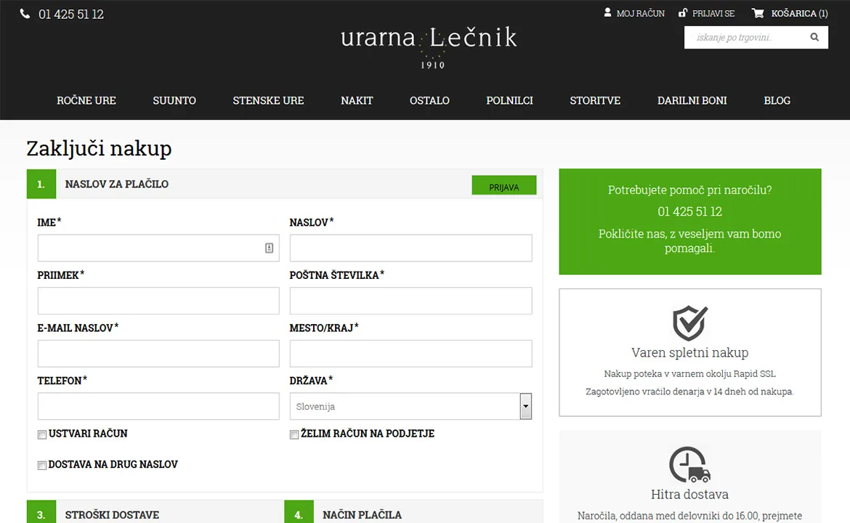Click the shopping cart icon
This screenshot has width=850, height=523.
click(x=758, y=13)
